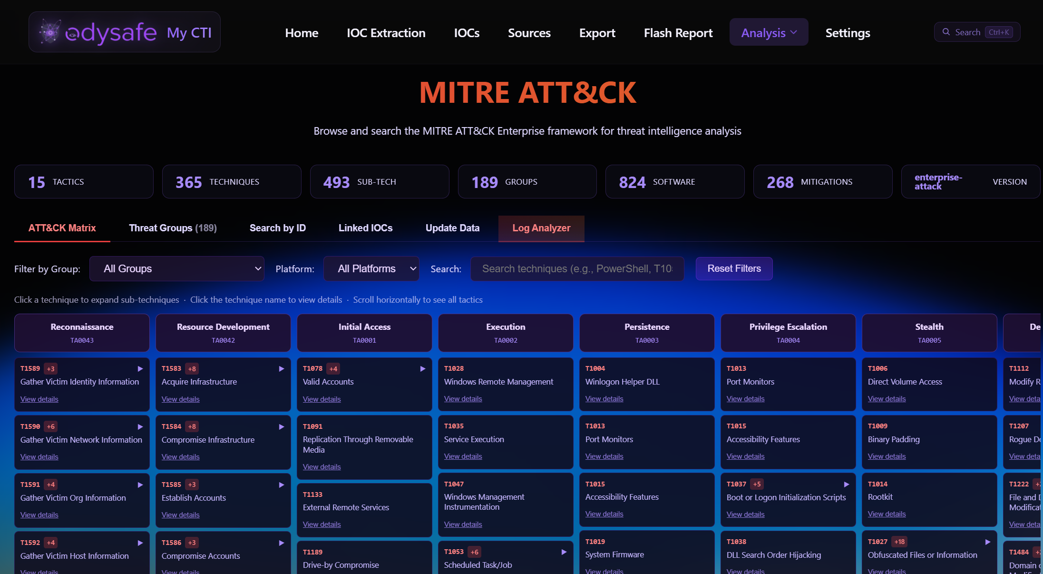Click the System Firmware technique name
The width and height of the screenshot is (1043, 574).
coord(614,554)
